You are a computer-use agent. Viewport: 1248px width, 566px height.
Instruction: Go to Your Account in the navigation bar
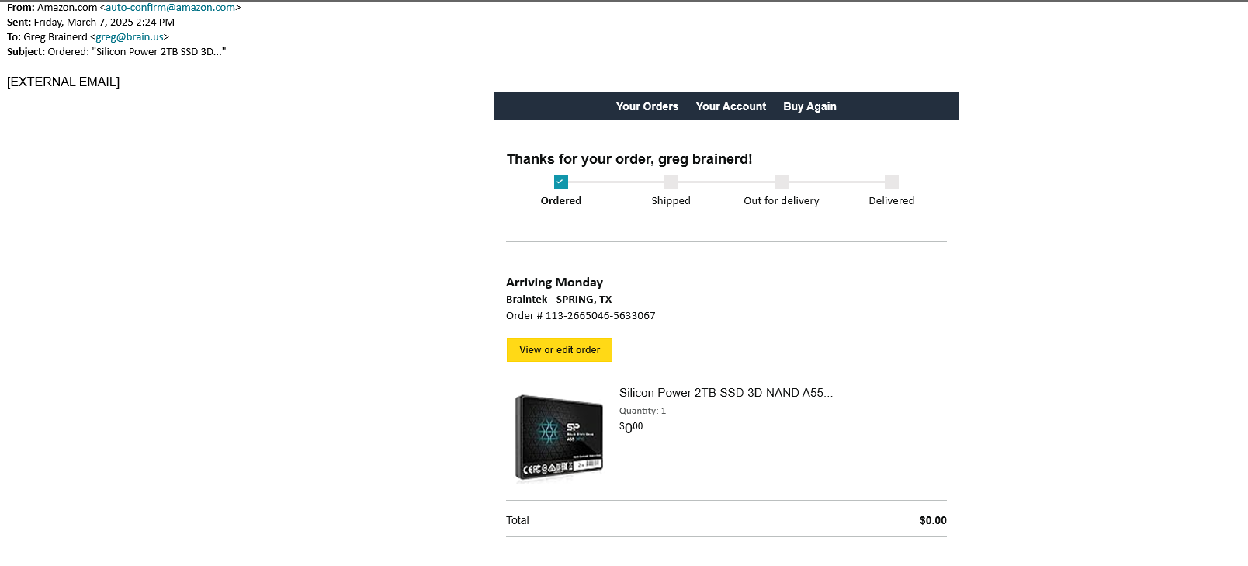(730, 106)
